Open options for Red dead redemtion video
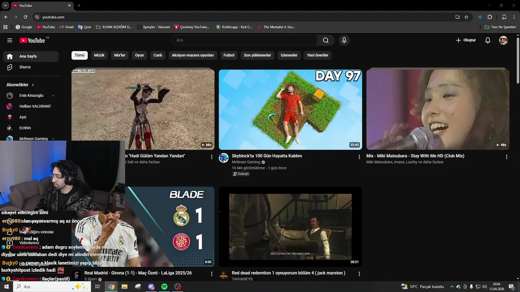Viewport: 520px width, 292px height. 359,274
